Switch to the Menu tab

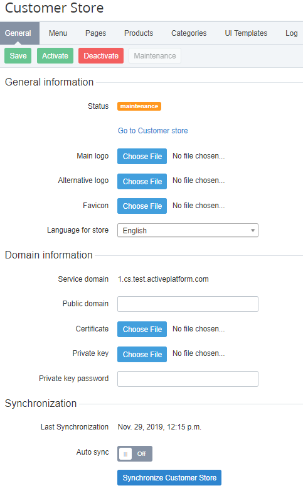click(58, 33)
